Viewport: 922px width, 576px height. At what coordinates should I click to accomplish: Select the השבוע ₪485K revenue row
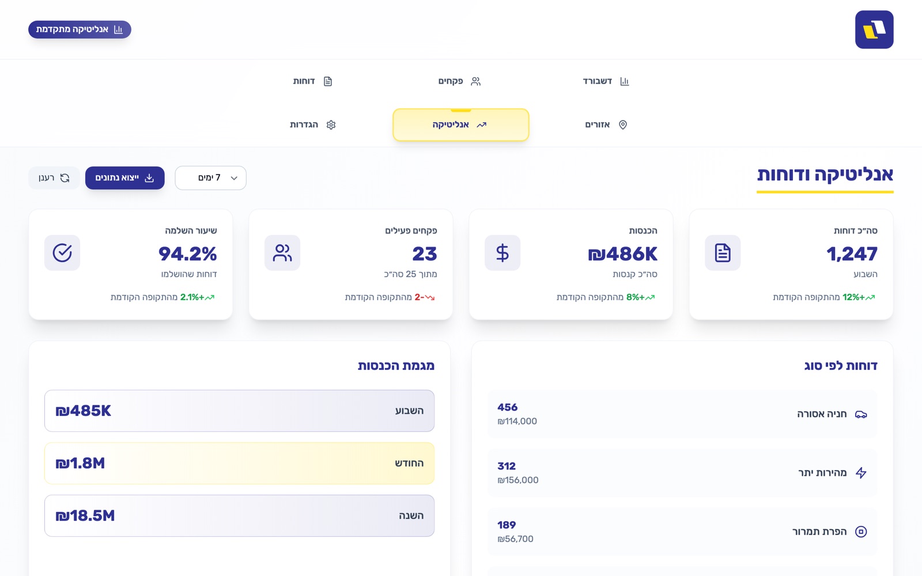(x=240, y=411)
